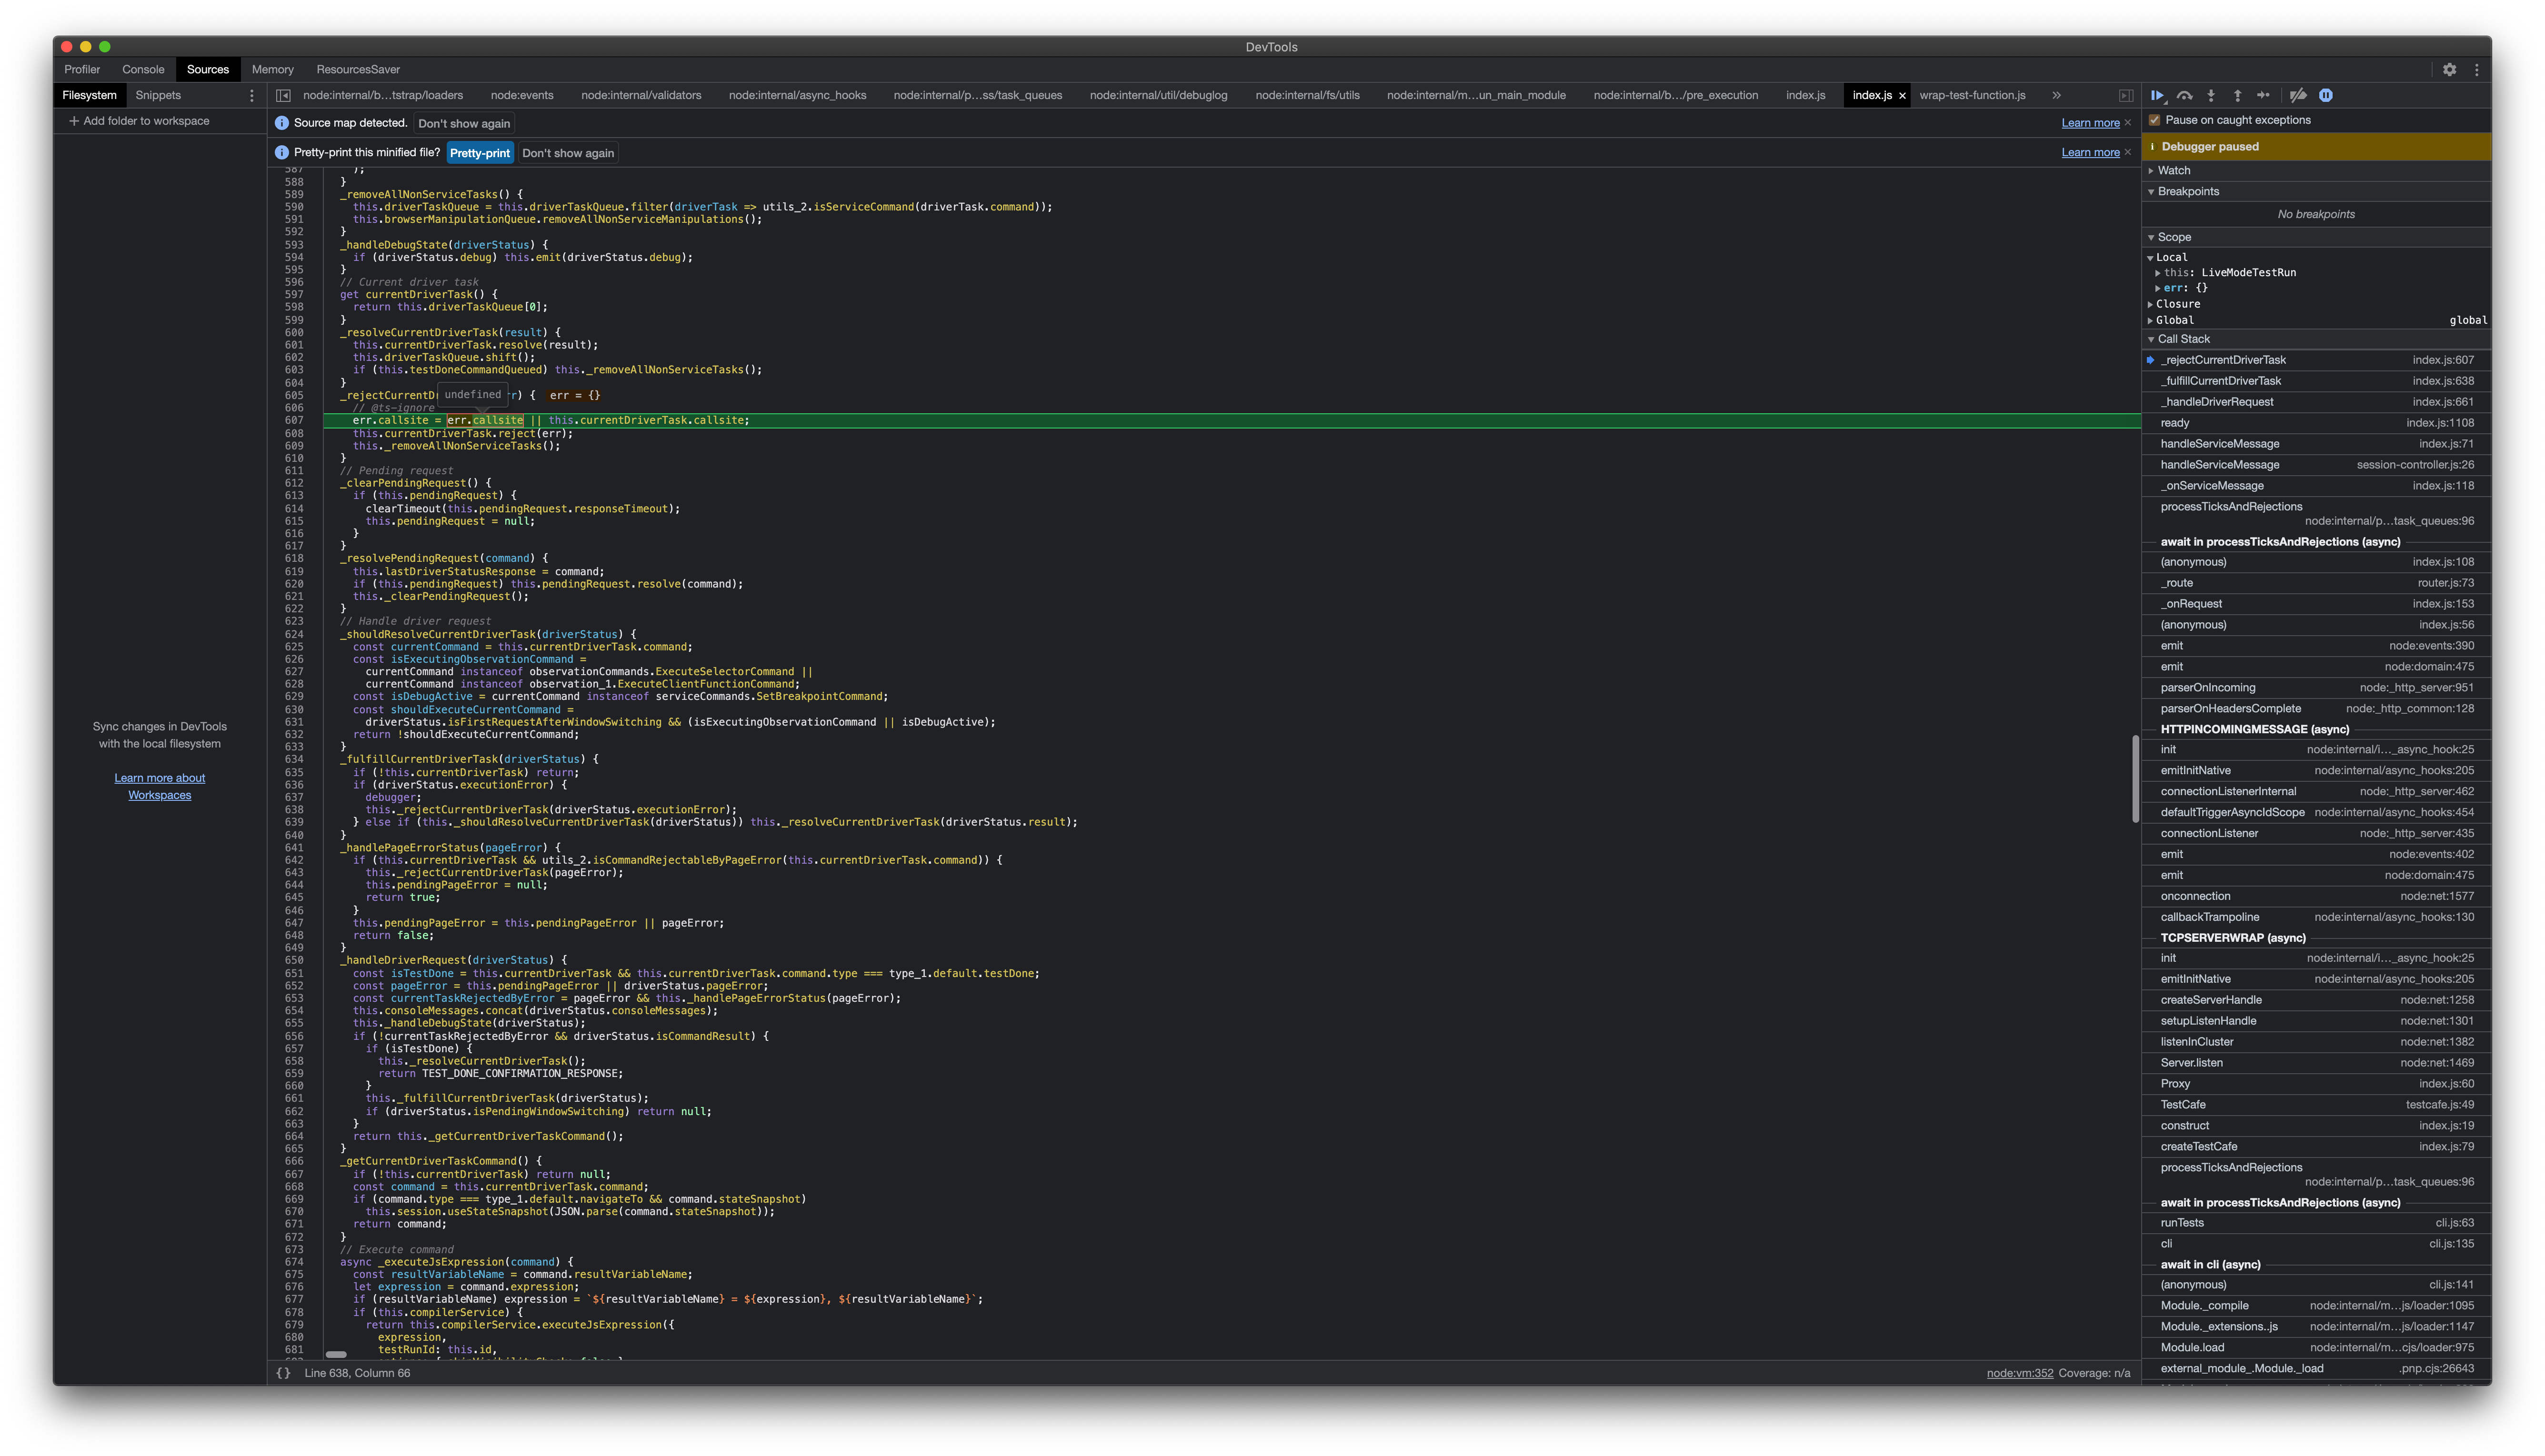Toggle Pause on caught exceptions checkbox
This screenshot has width=2545, height=1456.
(2155, 120)
